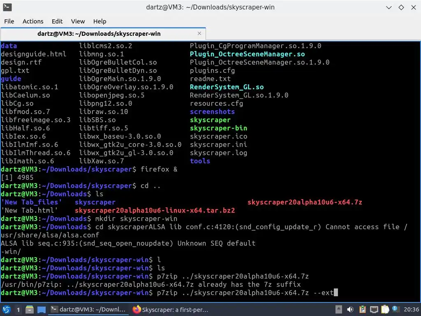Click 'libXaw.so.7' in the listing
Screen dimensions: 421x316
coord(102,161)
